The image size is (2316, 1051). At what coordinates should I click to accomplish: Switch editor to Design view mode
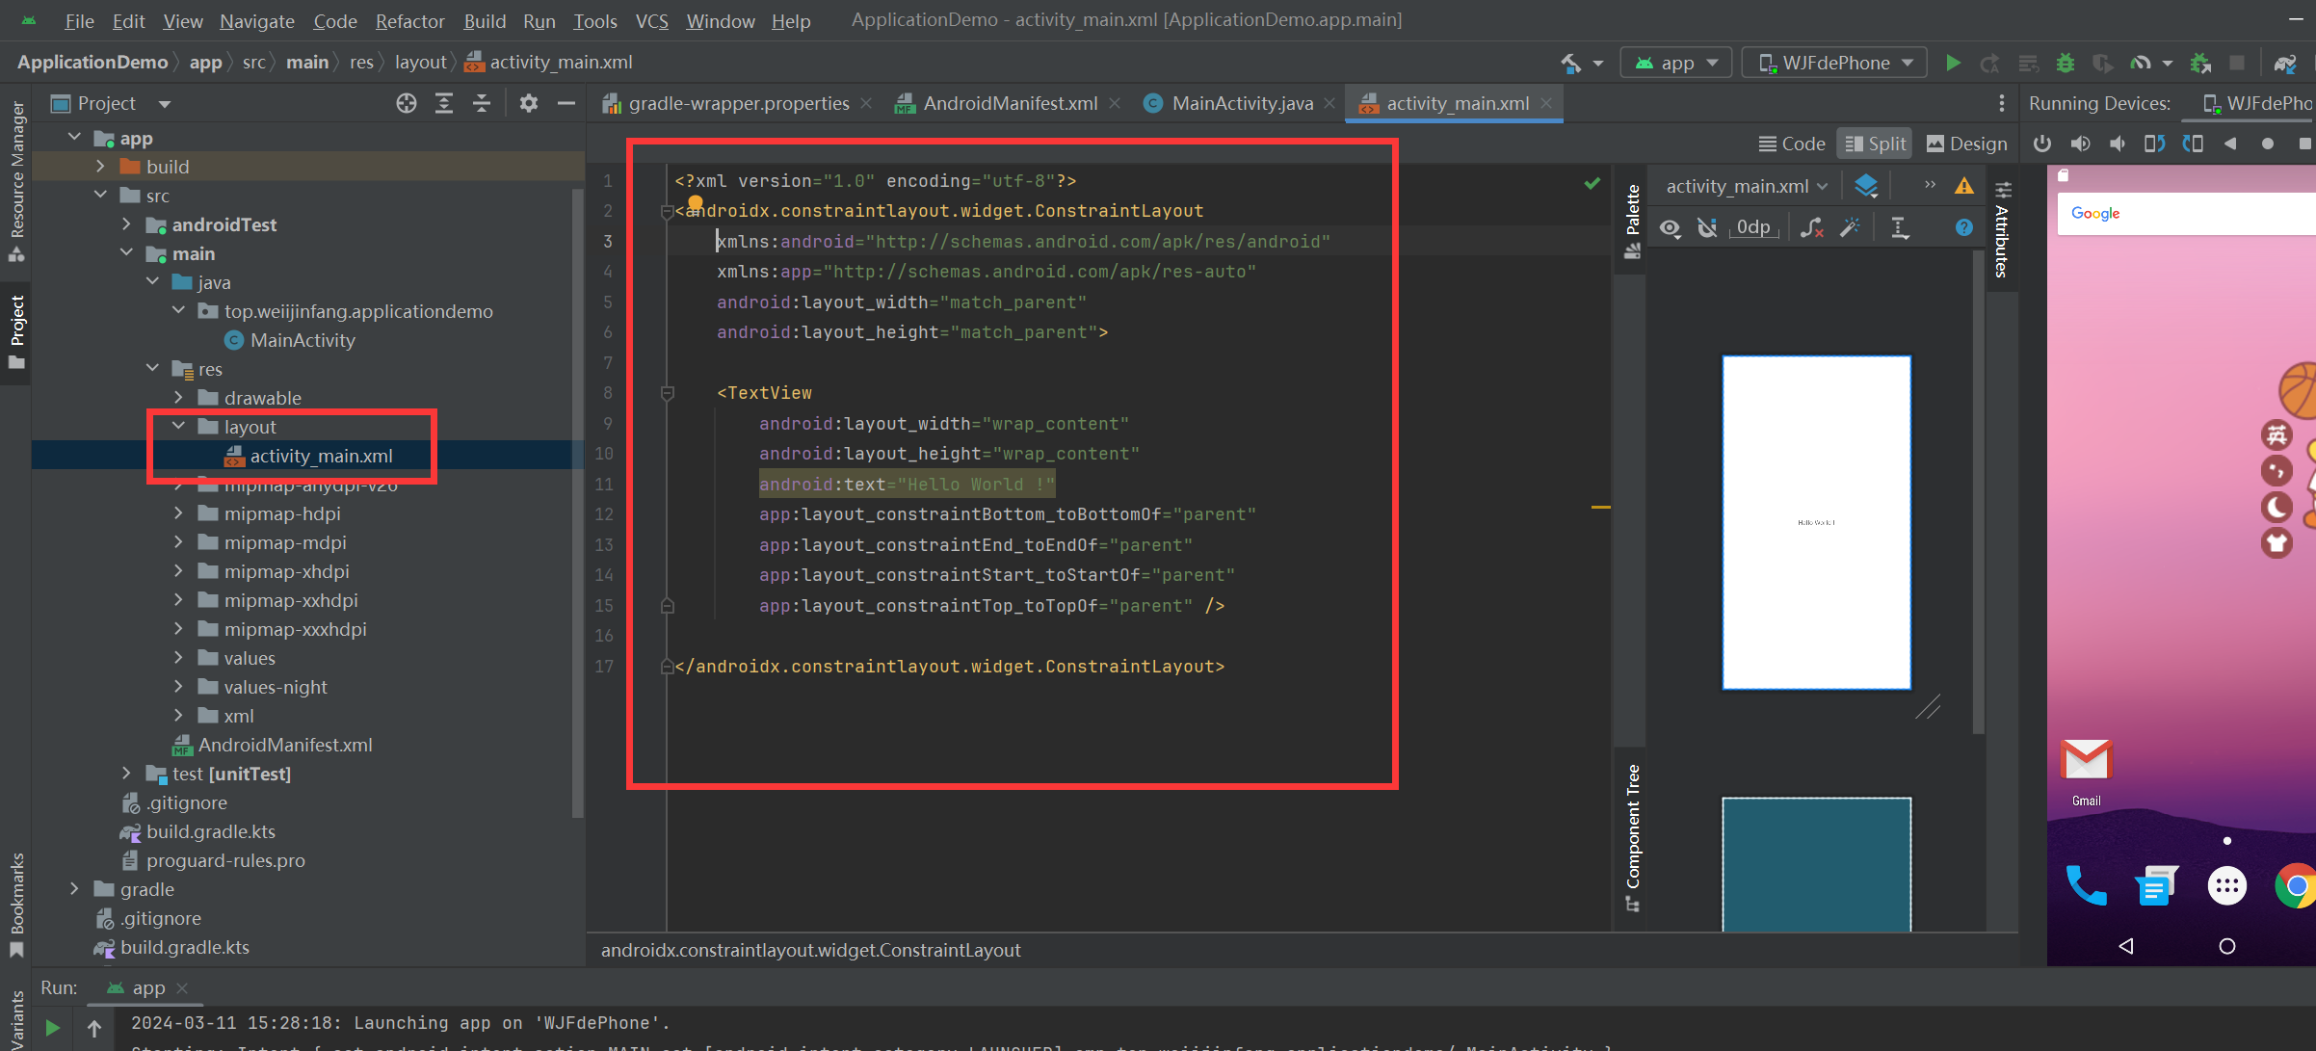pyautogui.click(x=1966, y=144)
